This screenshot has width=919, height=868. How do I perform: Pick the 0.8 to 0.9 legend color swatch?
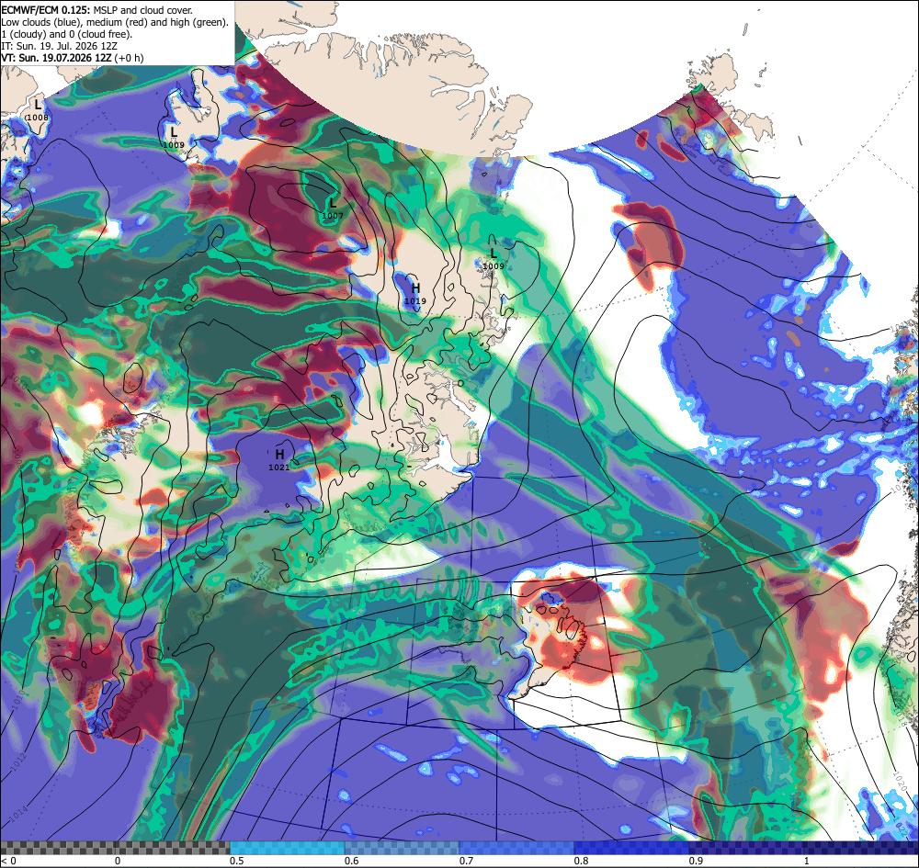[632, 848]
